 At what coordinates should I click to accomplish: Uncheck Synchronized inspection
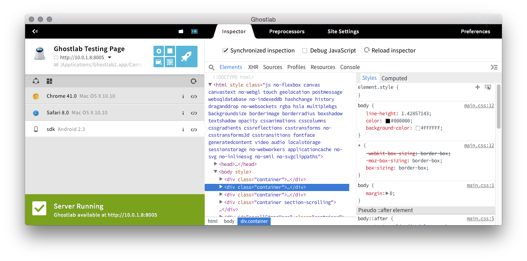pyautogui.click(x=225, y=51)
